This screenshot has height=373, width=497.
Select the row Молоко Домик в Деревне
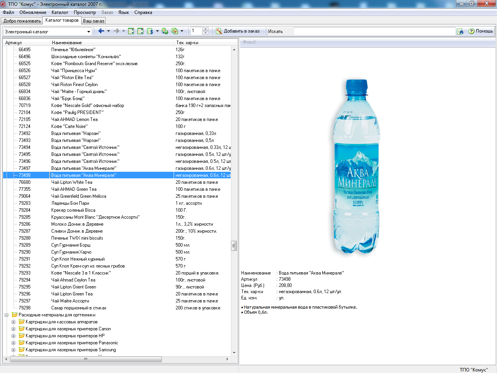(117, 224)
